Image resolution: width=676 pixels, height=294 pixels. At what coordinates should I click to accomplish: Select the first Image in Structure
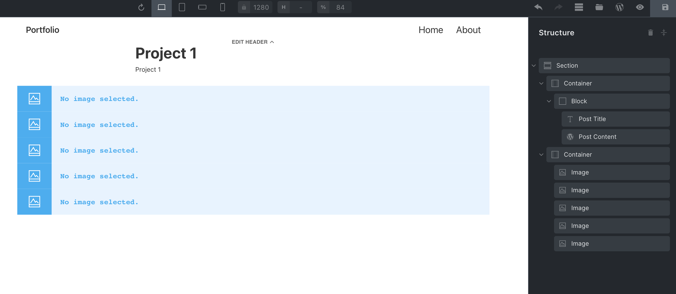612,172
